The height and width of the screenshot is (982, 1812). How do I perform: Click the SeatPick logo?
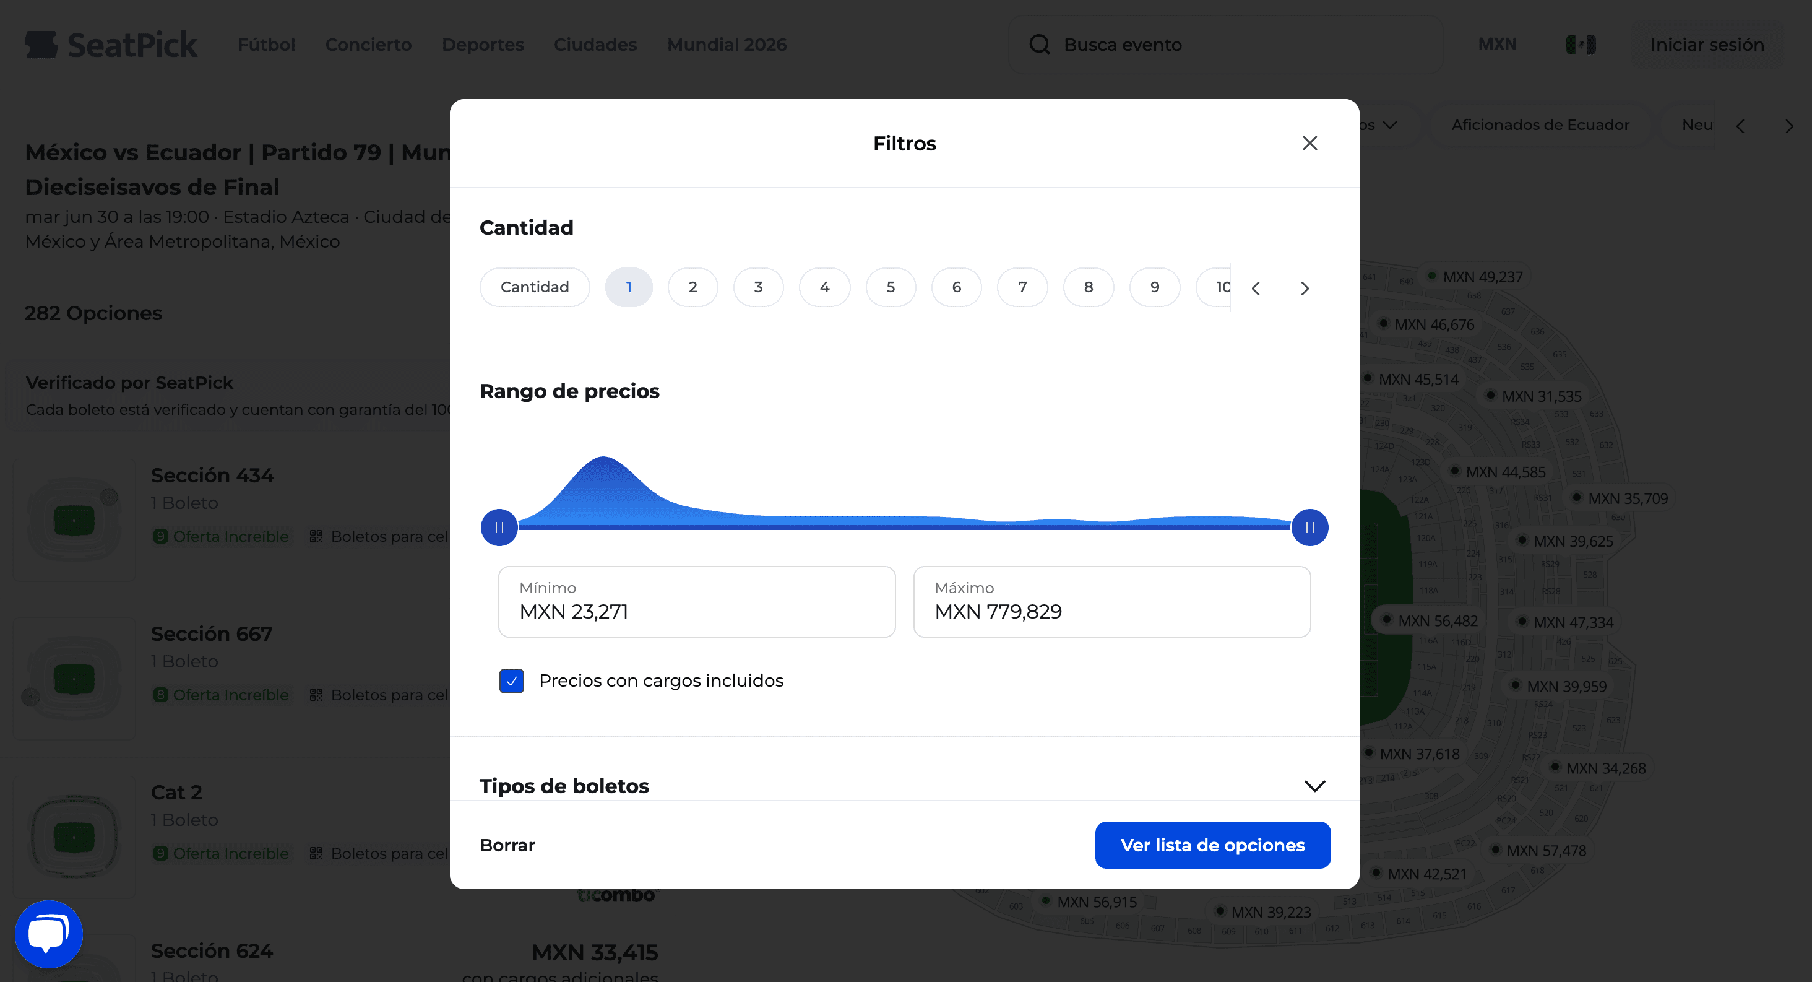click(111, 45)
